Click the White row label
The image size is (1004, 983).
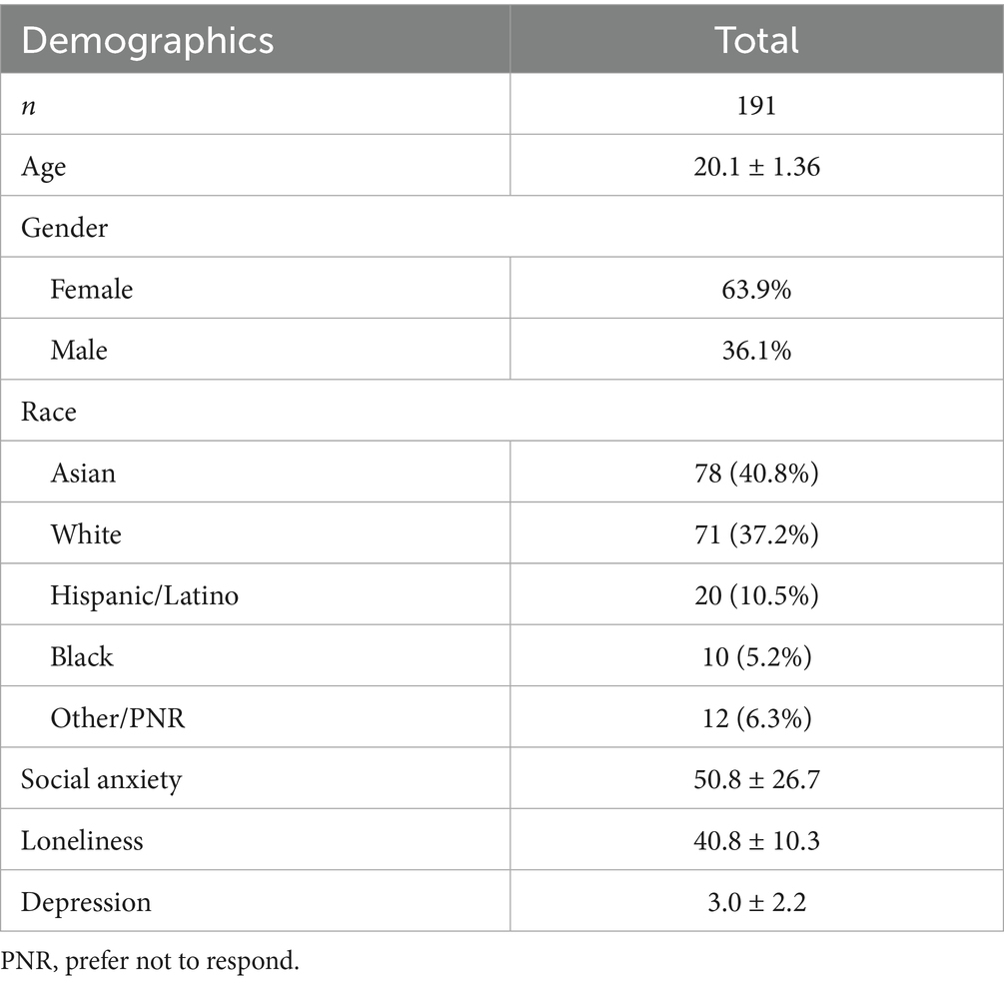[86, 533]
